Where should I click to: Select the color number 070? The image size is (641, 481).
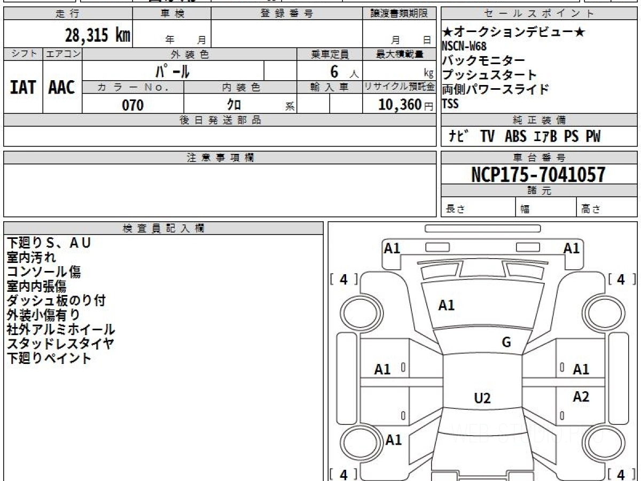click(x=132, y=105)
